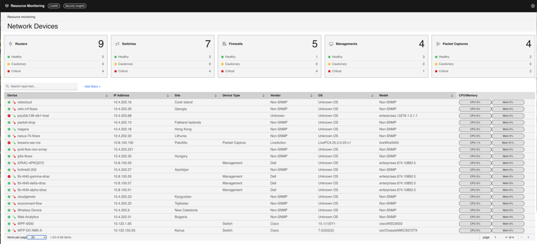Open the page number selector
Image resolution: width=537 pixels, height=244 pixels.
coord(499,237)
